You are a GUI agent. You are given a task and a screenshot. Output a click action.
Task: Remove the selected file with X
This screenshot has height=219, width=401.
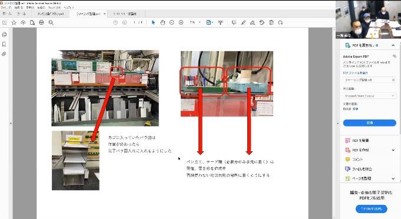point(393,80)
